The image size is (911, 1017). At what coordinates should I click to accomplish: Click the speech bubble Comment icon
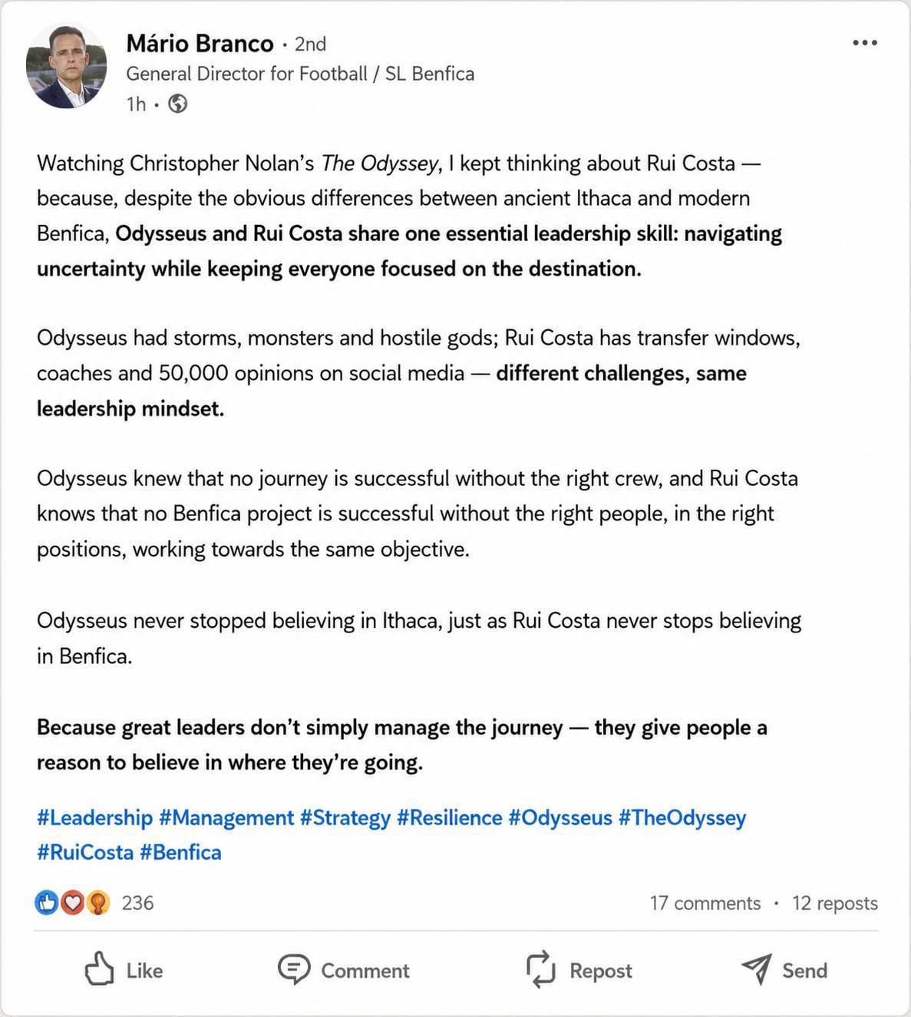[293, 970]
